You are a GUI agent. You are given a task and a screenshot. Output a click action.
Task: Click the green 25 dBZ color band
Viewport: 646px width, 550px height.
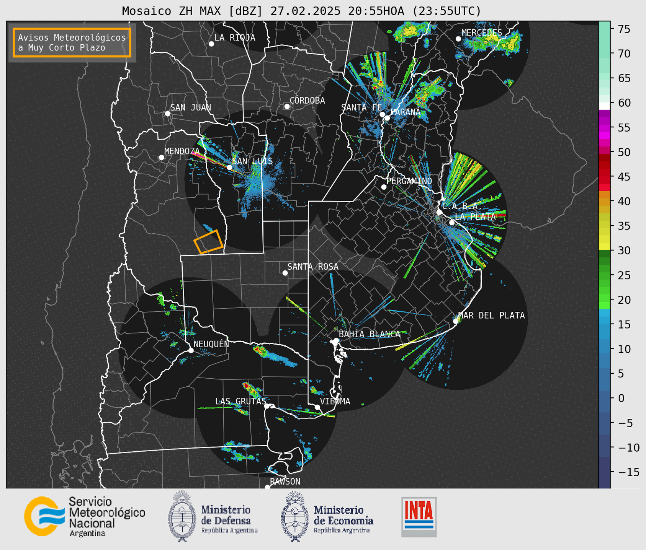click(604, 275)
